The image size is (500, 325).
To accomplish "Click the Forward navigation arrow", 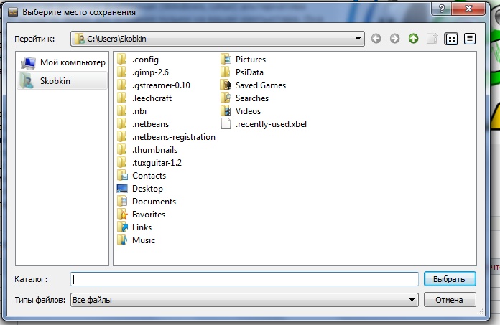I will (394, 39).
